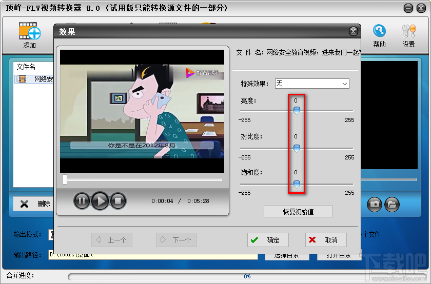The width and height of the screenshot is (431, 284).
Task: Click the disabled Previous (上一个) button
Action: (x=112, y=240)
